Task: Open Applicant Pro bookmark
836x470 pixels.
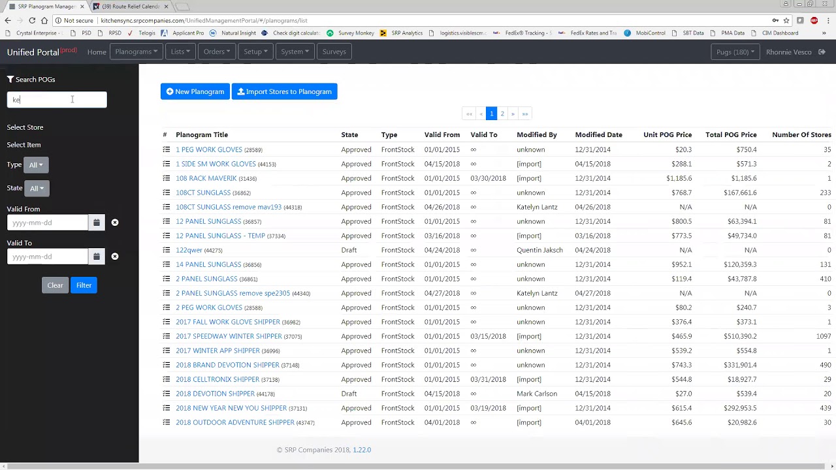Action: click(182, 33)
